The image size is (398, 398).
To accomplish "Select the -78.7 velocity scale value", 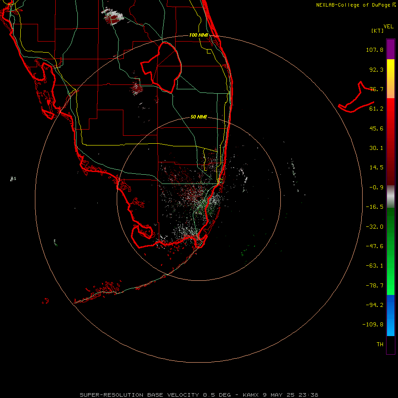I will coord(375,286).
